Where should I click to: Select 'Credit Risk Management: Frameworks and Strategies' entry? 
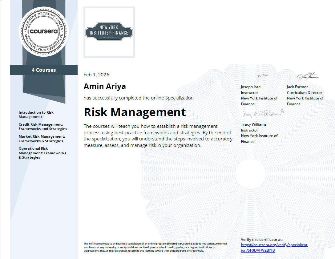pyautogui.click(x=42, y=126)
